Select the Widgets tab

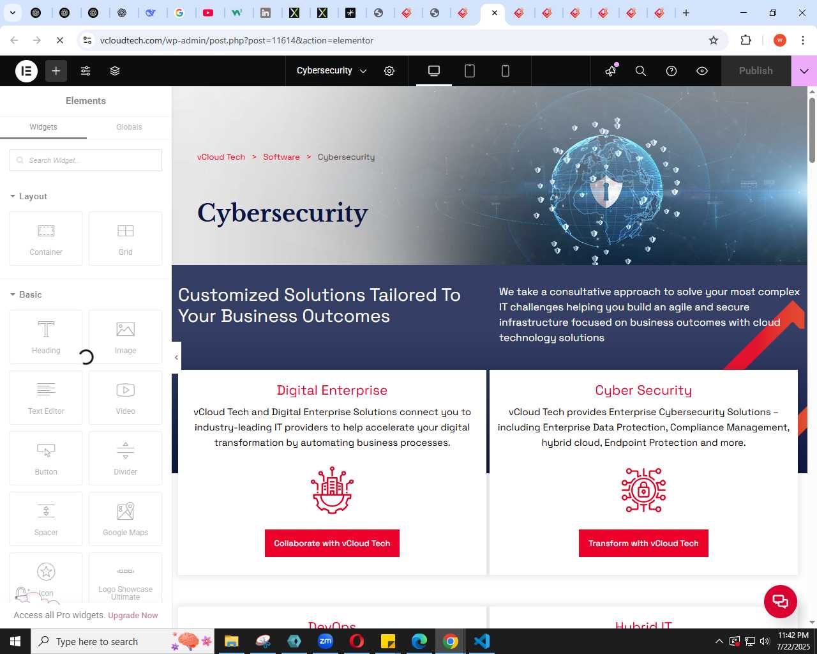(x=43, y=127)
